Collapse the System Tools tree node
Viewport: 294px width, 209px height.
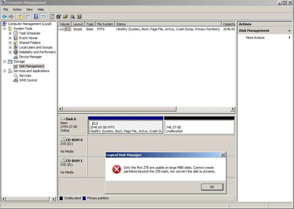(4, 29)
